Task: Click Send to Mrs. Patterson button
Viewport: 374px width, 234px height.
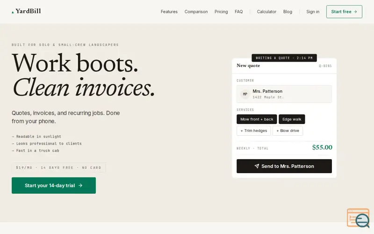Action: (284, 166)
